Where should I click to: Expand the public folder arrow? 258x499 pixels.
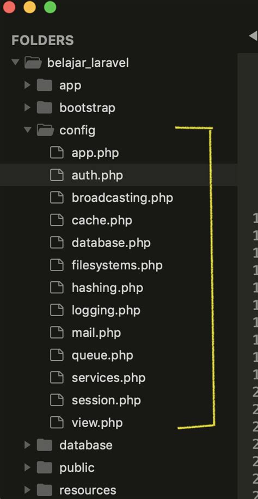tap(28, 467)
